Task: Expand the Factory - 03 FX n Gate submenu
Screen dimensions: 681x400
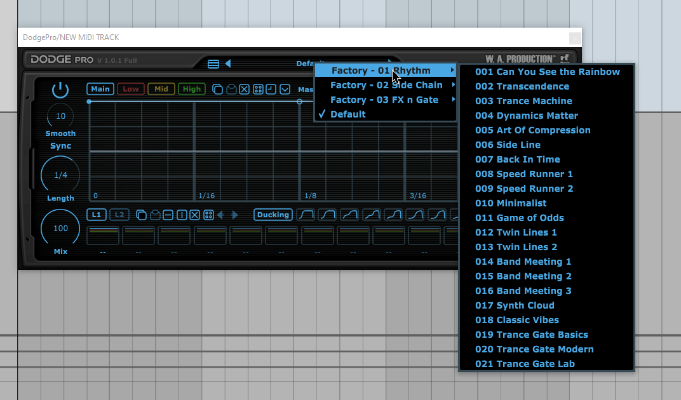Action: click(x=384, y=100)
